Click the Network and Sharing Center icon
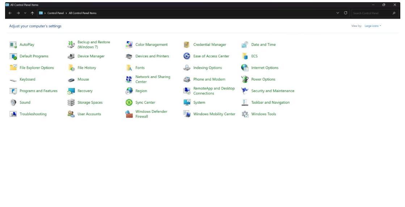 (129, 79)
